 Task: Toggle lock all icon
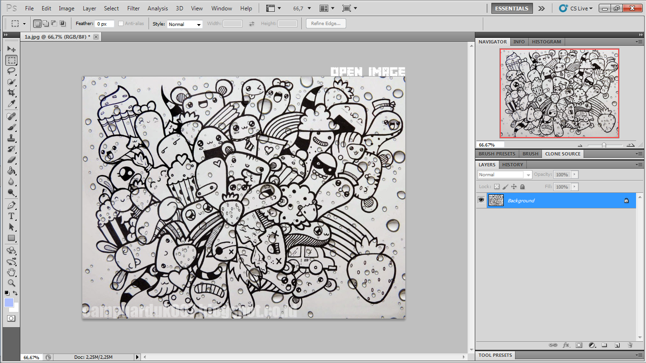pyautogui.click(x=522, y=187)
